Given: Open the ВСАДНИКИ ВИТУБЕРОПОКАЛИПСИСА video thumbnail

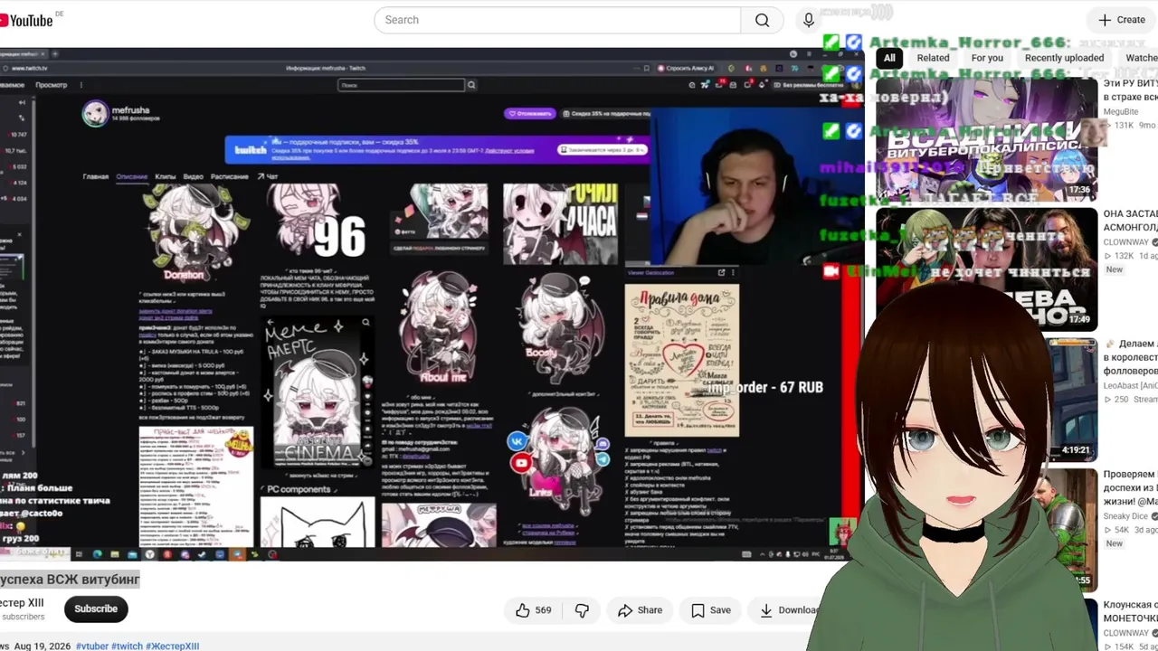Looking at the screenshot, I should pos(986,138).
